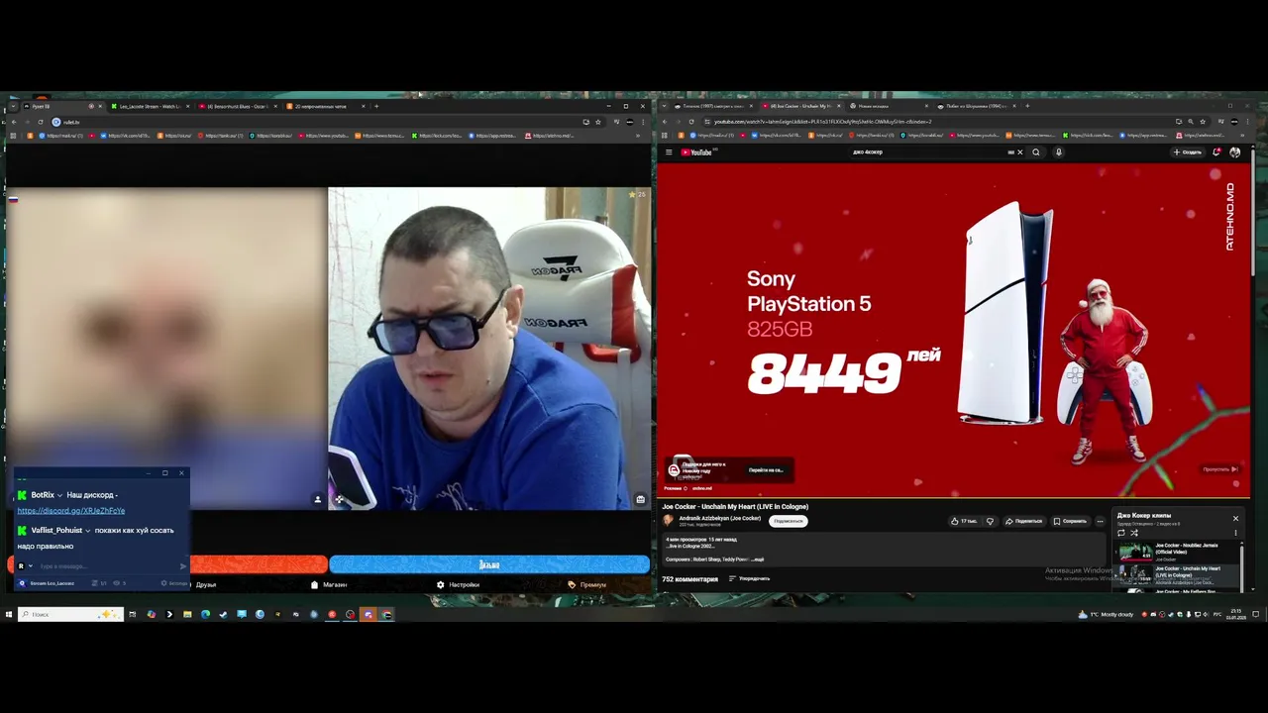Reload the YouTube page
The image size is (1268, 713).
pyautogui.click(x=691, y=122)
